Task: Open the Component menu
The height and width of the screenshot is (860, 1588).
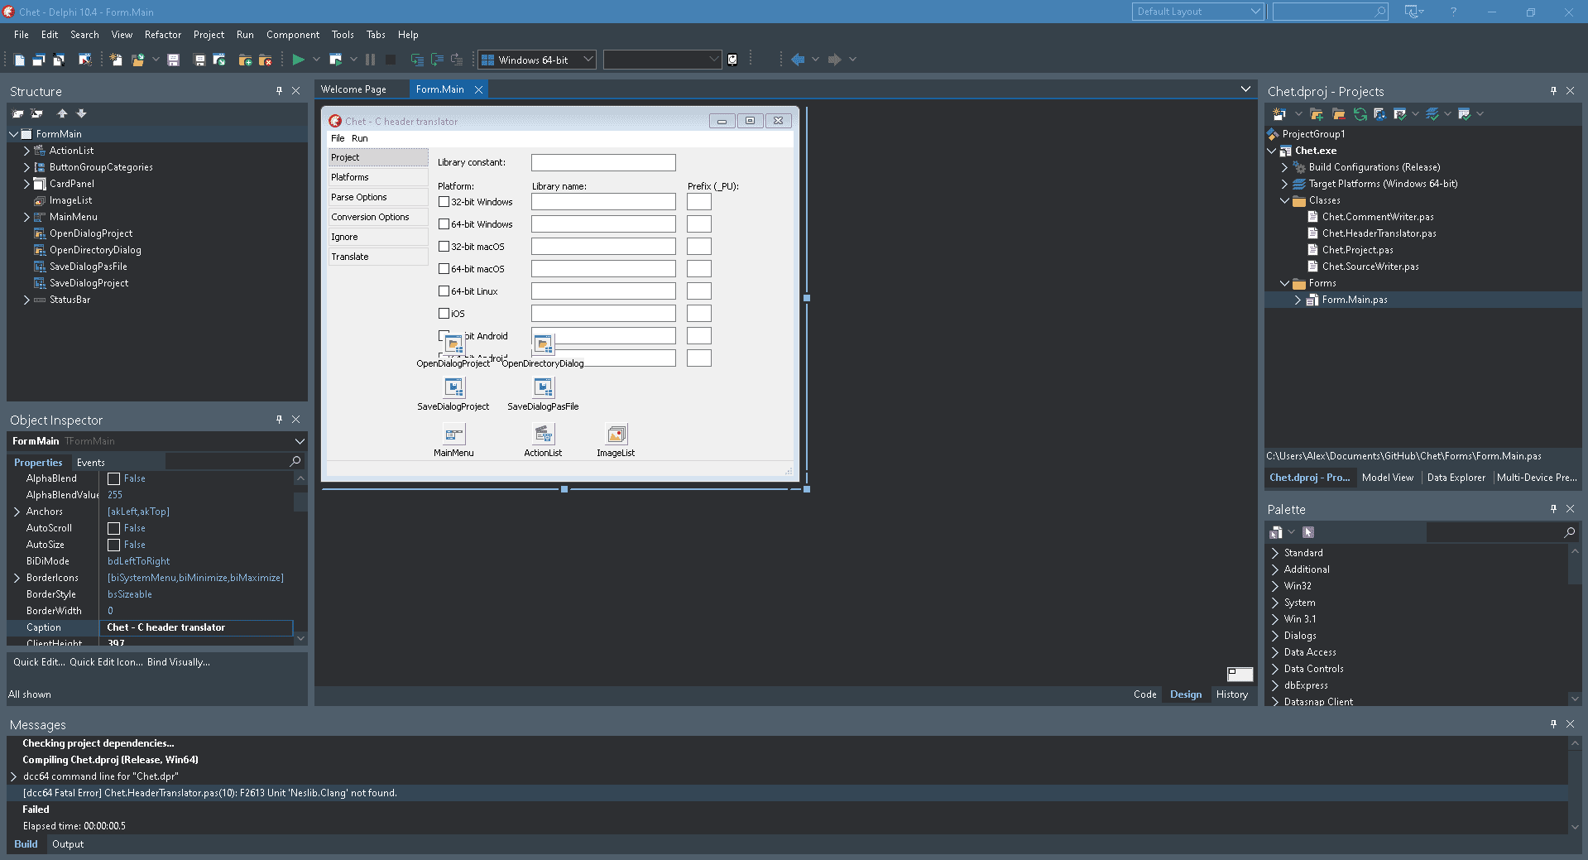Action: coord(293,35)
